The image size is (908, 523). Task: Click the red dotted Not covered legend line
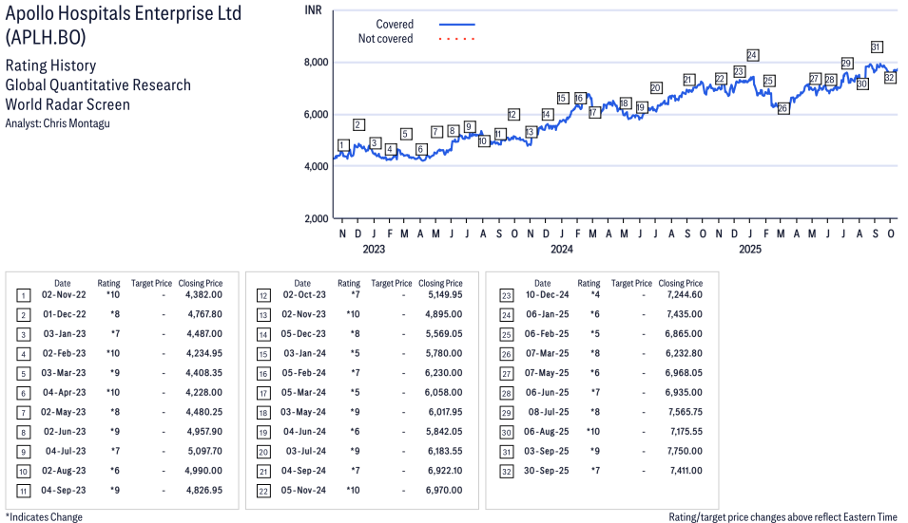(456, 39)
